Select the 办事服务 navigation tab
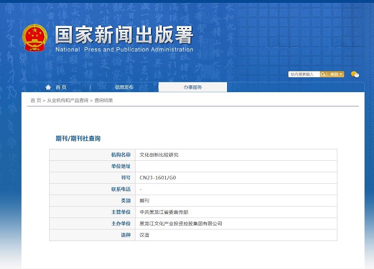374x269 pixels. click(193, 87)
